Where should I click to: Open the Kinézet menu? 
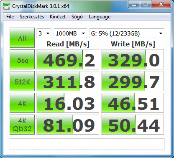pos(58,17)
